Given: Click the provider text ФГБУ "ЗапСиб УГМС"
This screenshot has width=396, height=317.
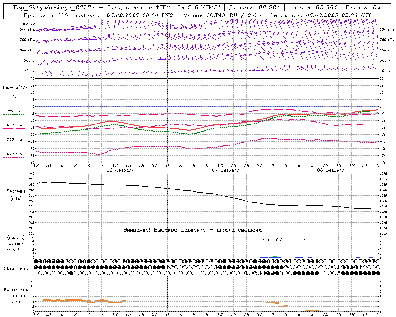Looking at the screenshot, I should click(188, 7).
